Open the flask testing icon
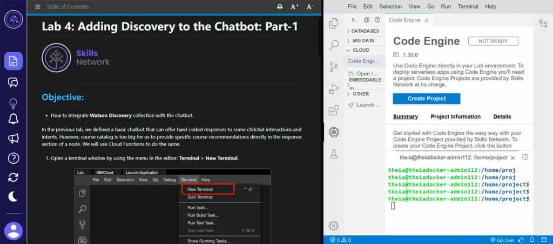The height and width of the screenshot is (244, 553). click(x=333, y=154)
